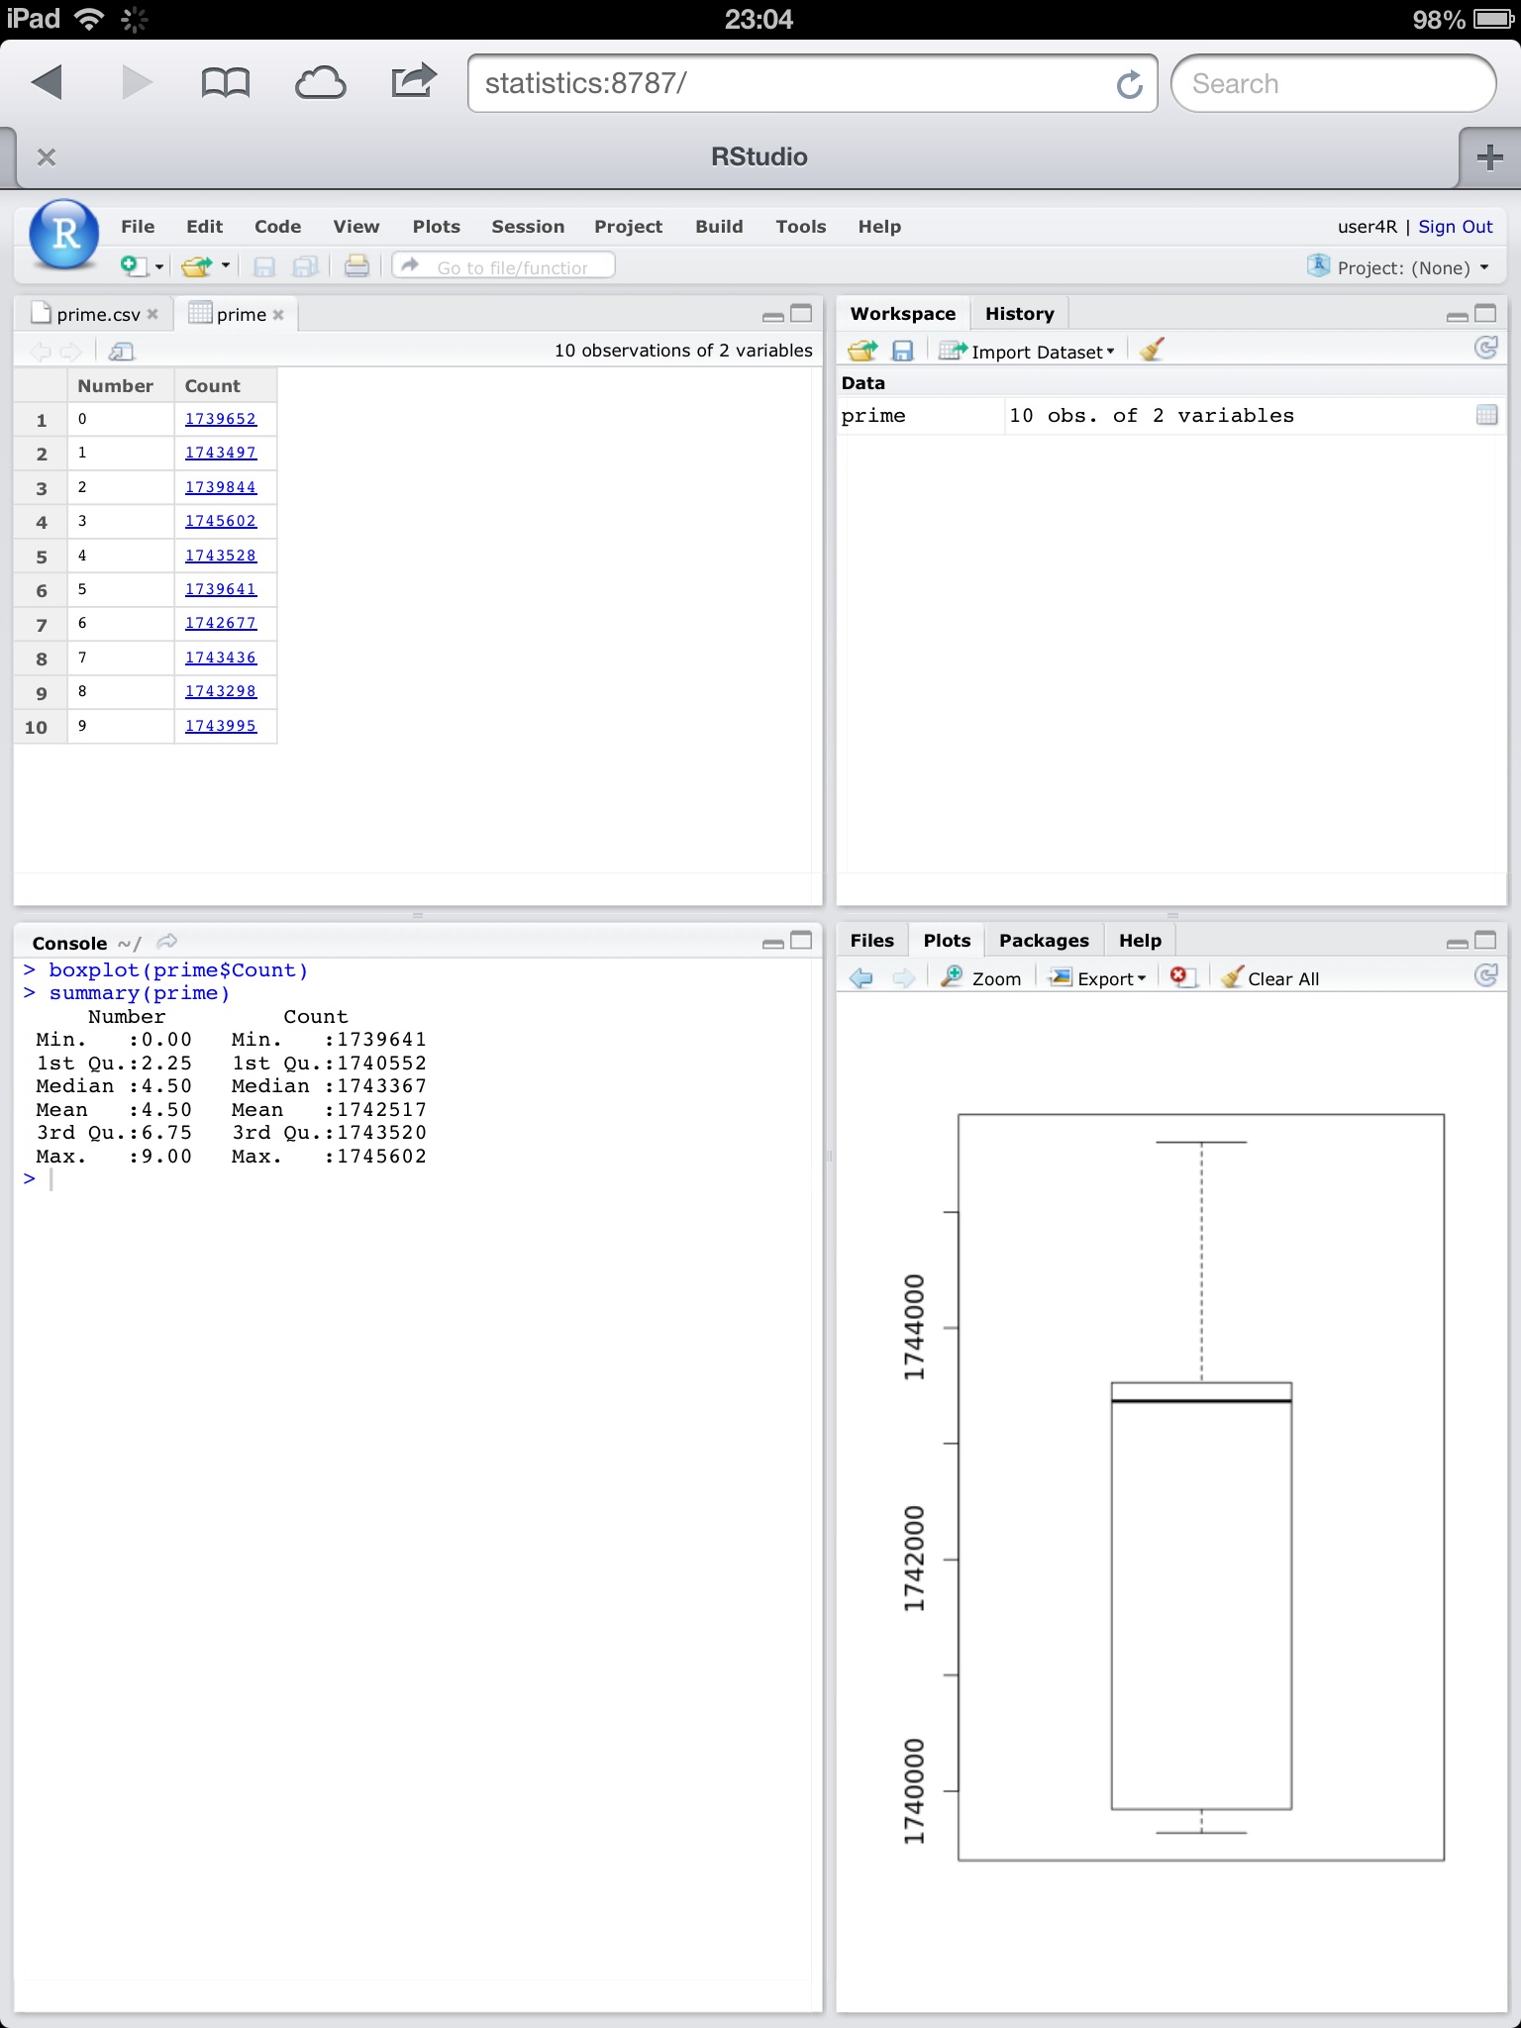Open Safari bookmarks book icon
Viewport: 1521px width, 2028px height.
tap(226, 83)
